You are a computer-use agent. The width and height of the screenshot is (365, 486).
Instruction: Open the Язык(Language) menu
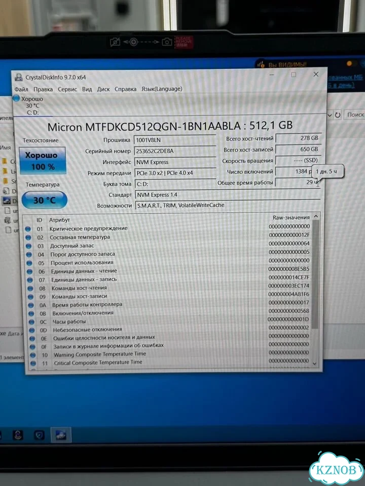[162, 89]
